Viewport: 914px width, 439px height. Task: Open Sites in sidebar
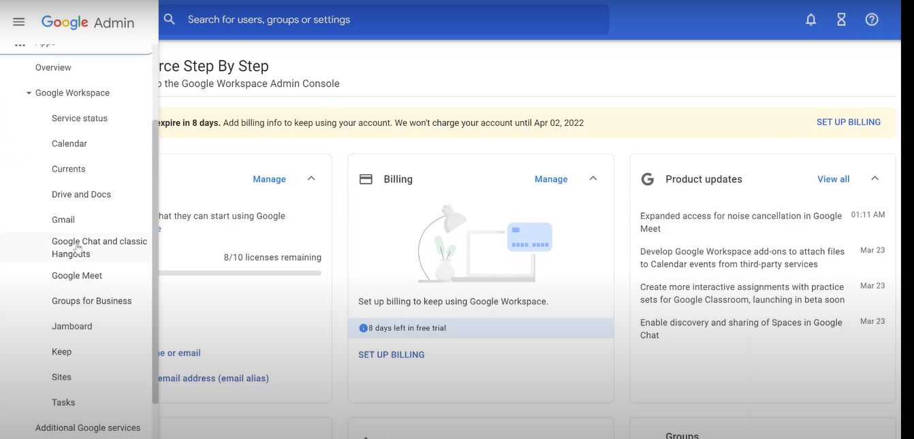click(x=61, y=377)
